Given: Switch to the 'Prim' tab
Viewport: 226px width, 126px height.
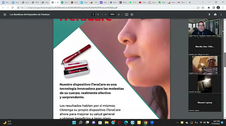Looking at the screenshot, I should tap(65, 2).
